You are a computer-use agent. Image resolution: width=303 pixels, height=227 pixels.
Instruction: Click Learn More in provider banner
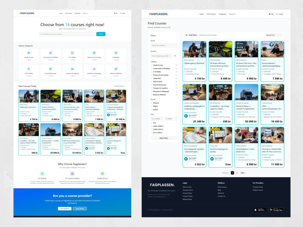80,209
